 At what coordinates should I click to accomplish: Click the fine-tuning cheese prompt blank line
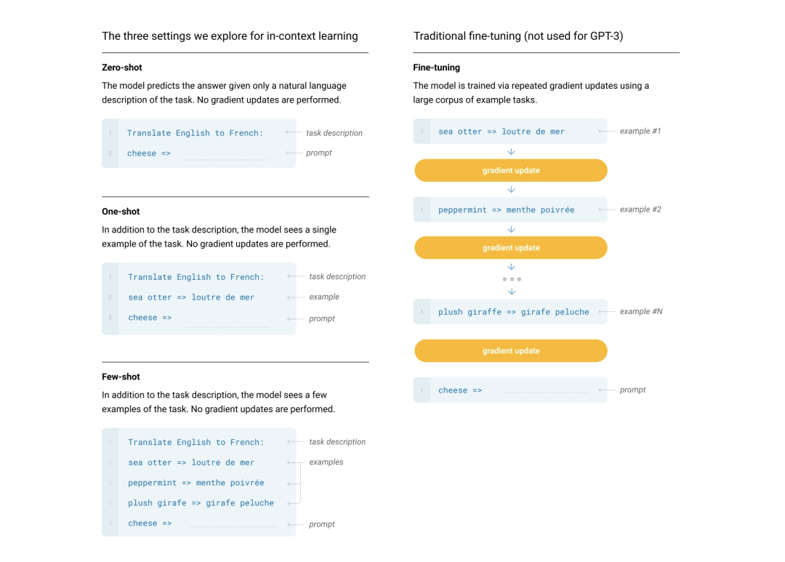coord(544,393)
